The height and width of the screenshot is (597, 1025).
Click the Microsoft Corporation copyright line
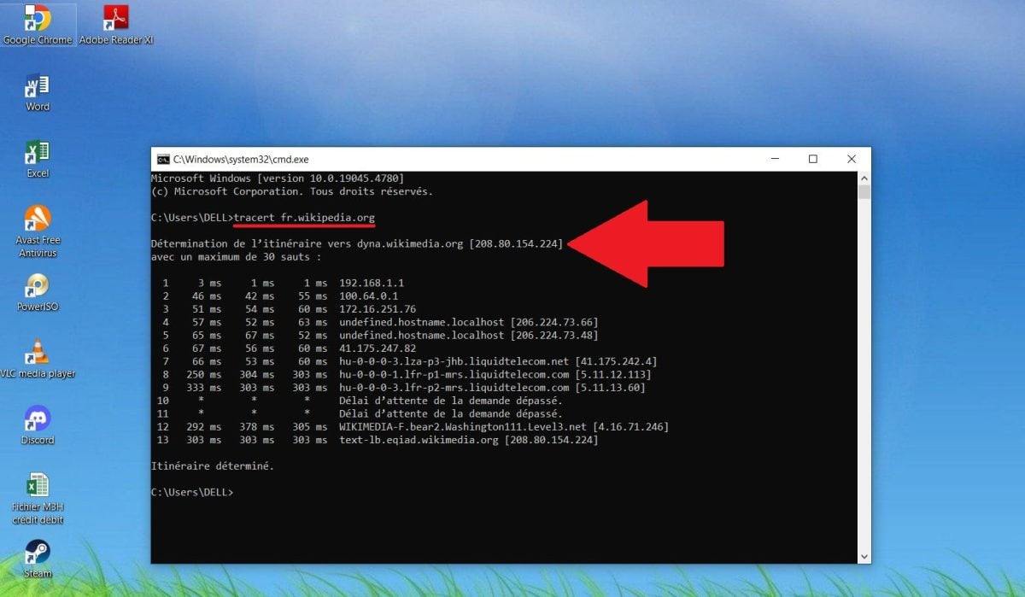292,191
